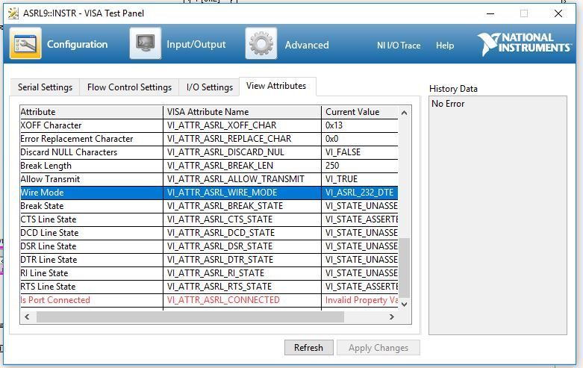Click VI_ATTR_ASRL_ALLOW_TRANSMIT cell
The height and width of the screenshot is (368, 583).
coord(242,179)
